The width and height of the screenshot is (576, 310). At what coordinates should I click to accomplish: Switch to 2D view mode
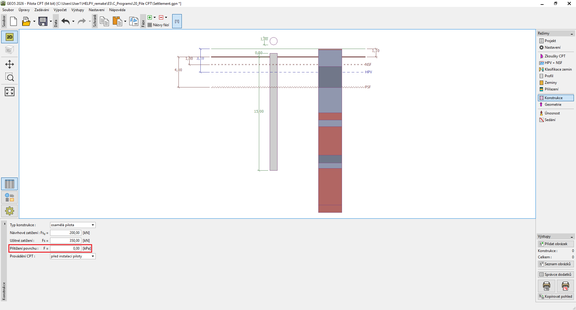[x=10, y=37]
